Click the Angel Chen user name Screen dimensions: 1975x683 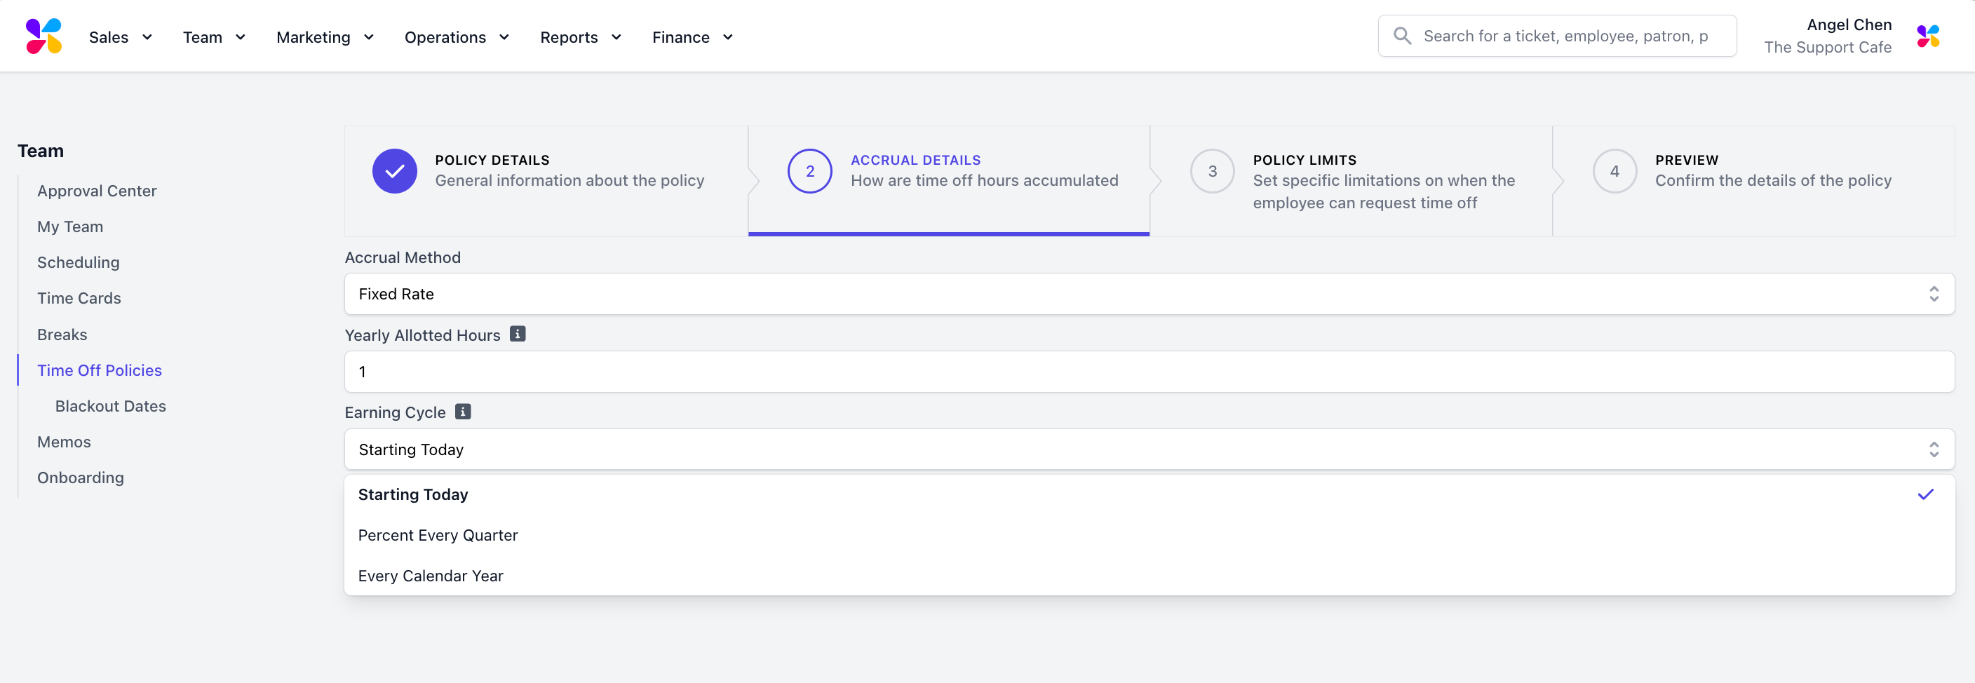[1849, 25]
